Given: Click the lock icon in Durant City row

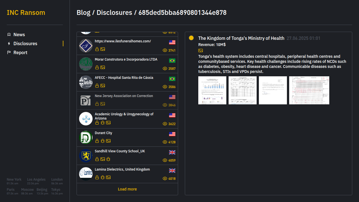Looking at the screenshot, I should [x=97, y=141].
